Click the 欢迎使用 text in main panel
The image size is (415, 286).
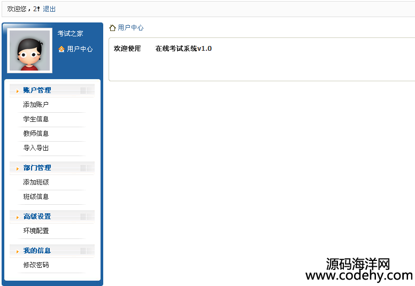click(x=127, y=49)
